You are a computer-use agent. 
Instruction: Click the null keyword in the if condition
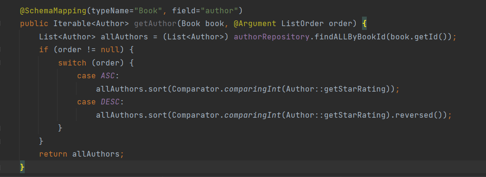tap(110, 50)
